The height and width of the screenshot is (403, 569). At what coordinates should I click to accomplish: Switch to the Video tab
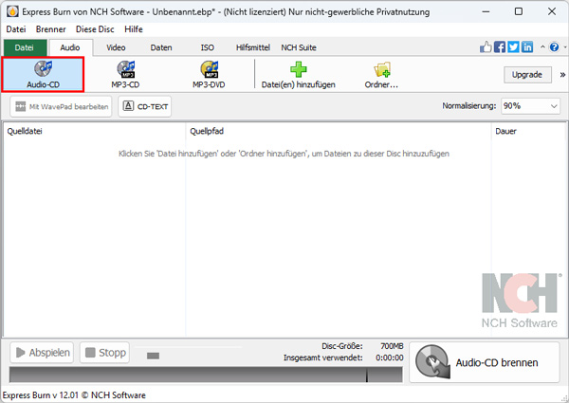116,47
